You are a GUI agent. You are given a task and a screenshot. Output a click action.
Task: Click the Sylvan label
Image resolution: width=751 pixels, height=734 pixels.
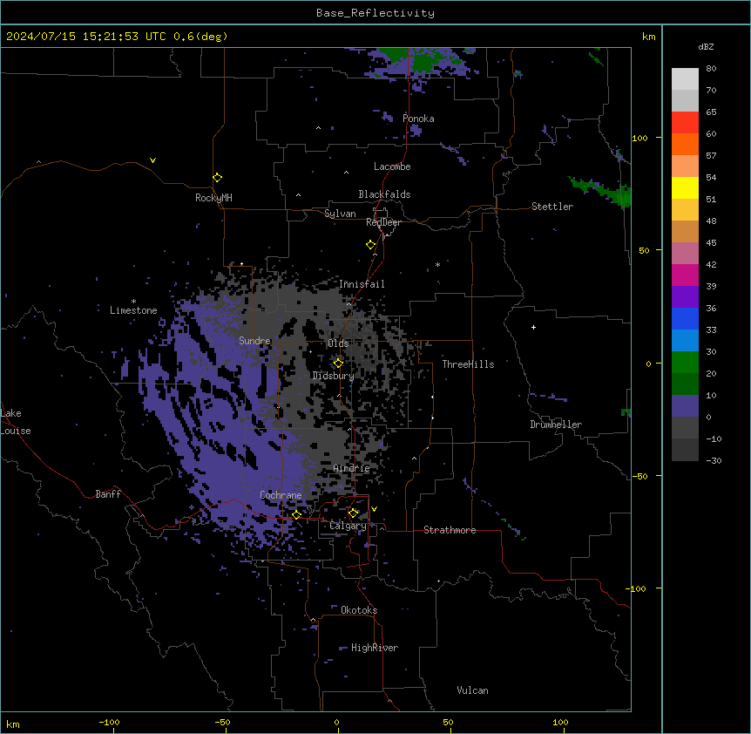click(x=340, y=214)
